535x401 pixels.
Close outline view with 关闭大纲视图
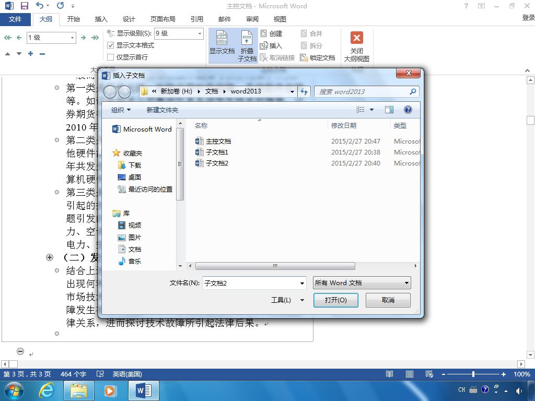tap(356, 46)
